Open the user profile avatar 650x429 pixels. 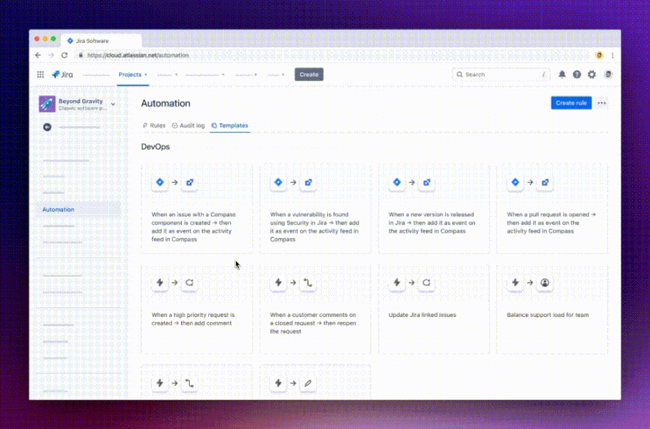click(x=608, y=74)
